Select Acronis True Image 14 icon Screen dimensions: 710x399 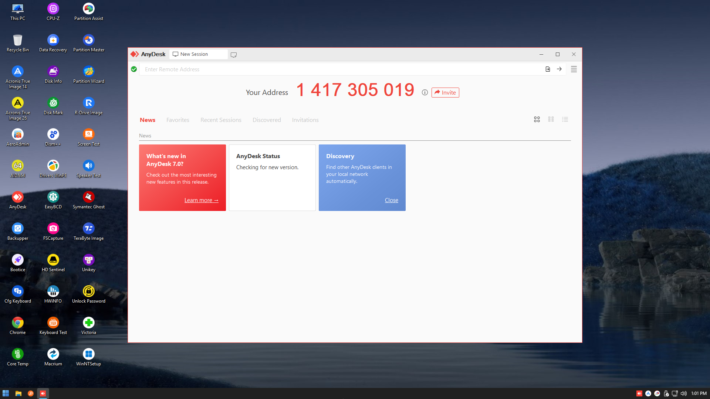18,77
